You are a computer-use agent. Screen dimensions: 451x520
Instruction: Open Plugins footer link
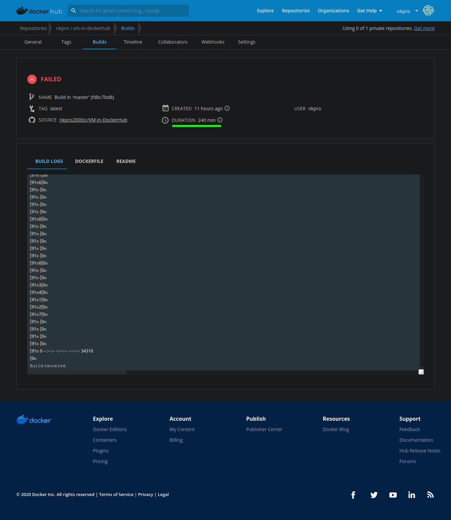(101, 451)
